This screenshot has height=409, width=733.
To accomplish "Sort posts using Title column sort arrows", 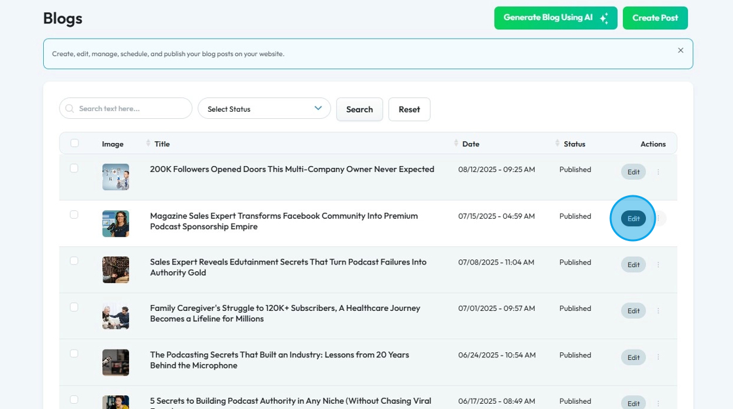I will (x=149, y=143).
